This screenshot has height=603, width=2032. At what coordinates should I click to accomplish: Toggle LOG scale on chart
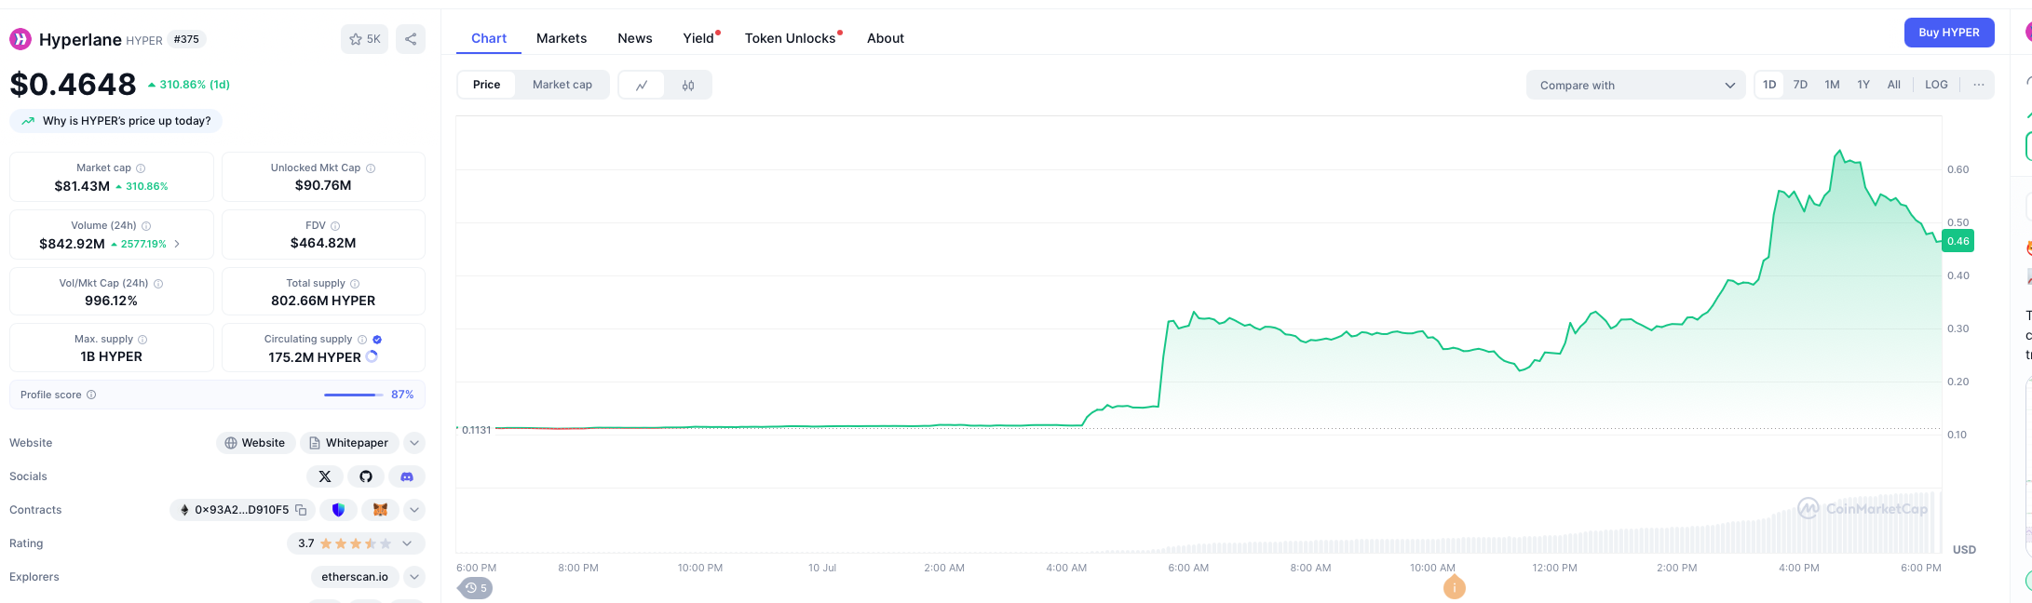[1936, 85]
